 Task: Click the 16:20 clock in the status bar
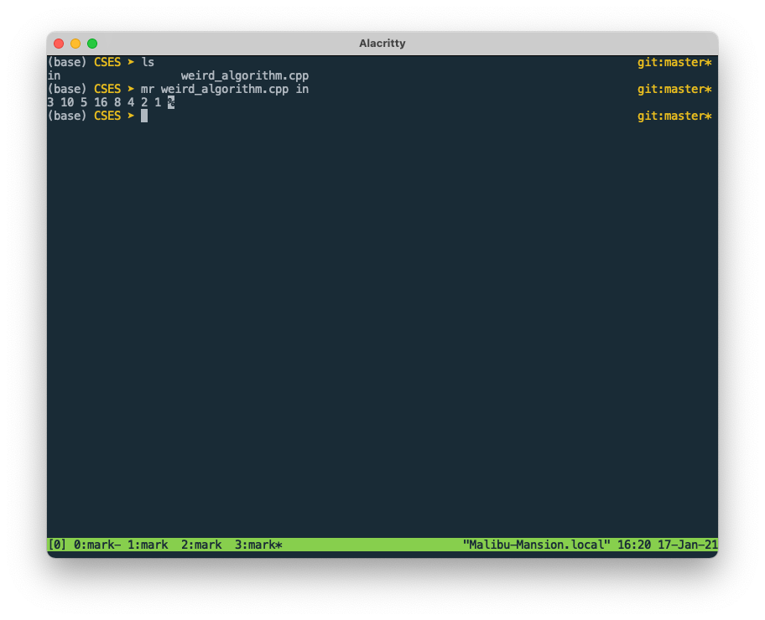[637, 544]
